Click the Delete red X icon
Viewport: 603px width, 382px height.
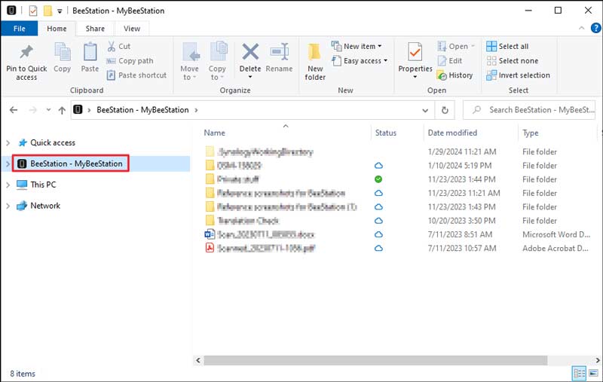click(x=250, y=51)
